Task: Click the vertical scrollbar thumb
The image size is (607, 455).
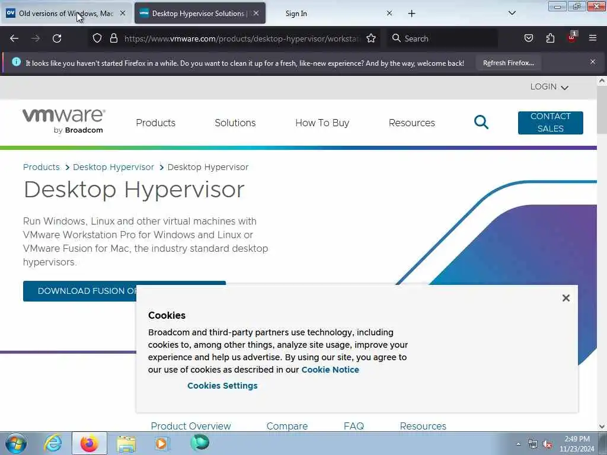Action: point(602,110)
